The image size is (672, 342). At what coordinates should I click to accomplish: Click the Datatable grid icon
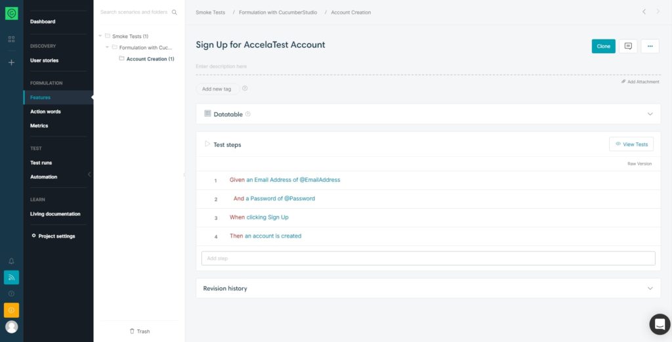[207, 114]
